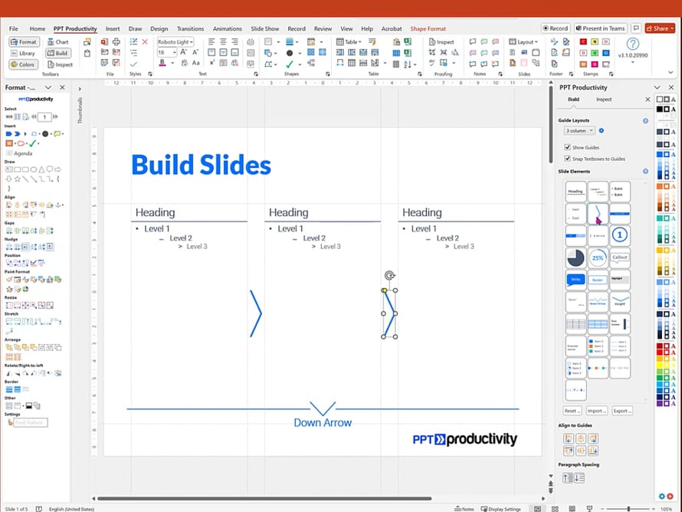Screen dimensions: 682x512
Task: Select the solid black fill swatch
Action: (x=659, y=109)
